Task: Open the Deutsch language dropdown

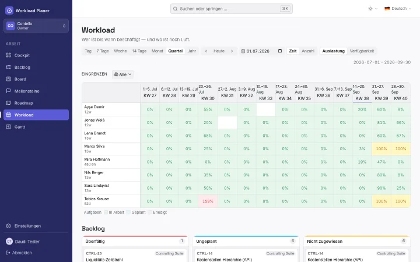Action: pyautogui.click(x=398, y=9)
